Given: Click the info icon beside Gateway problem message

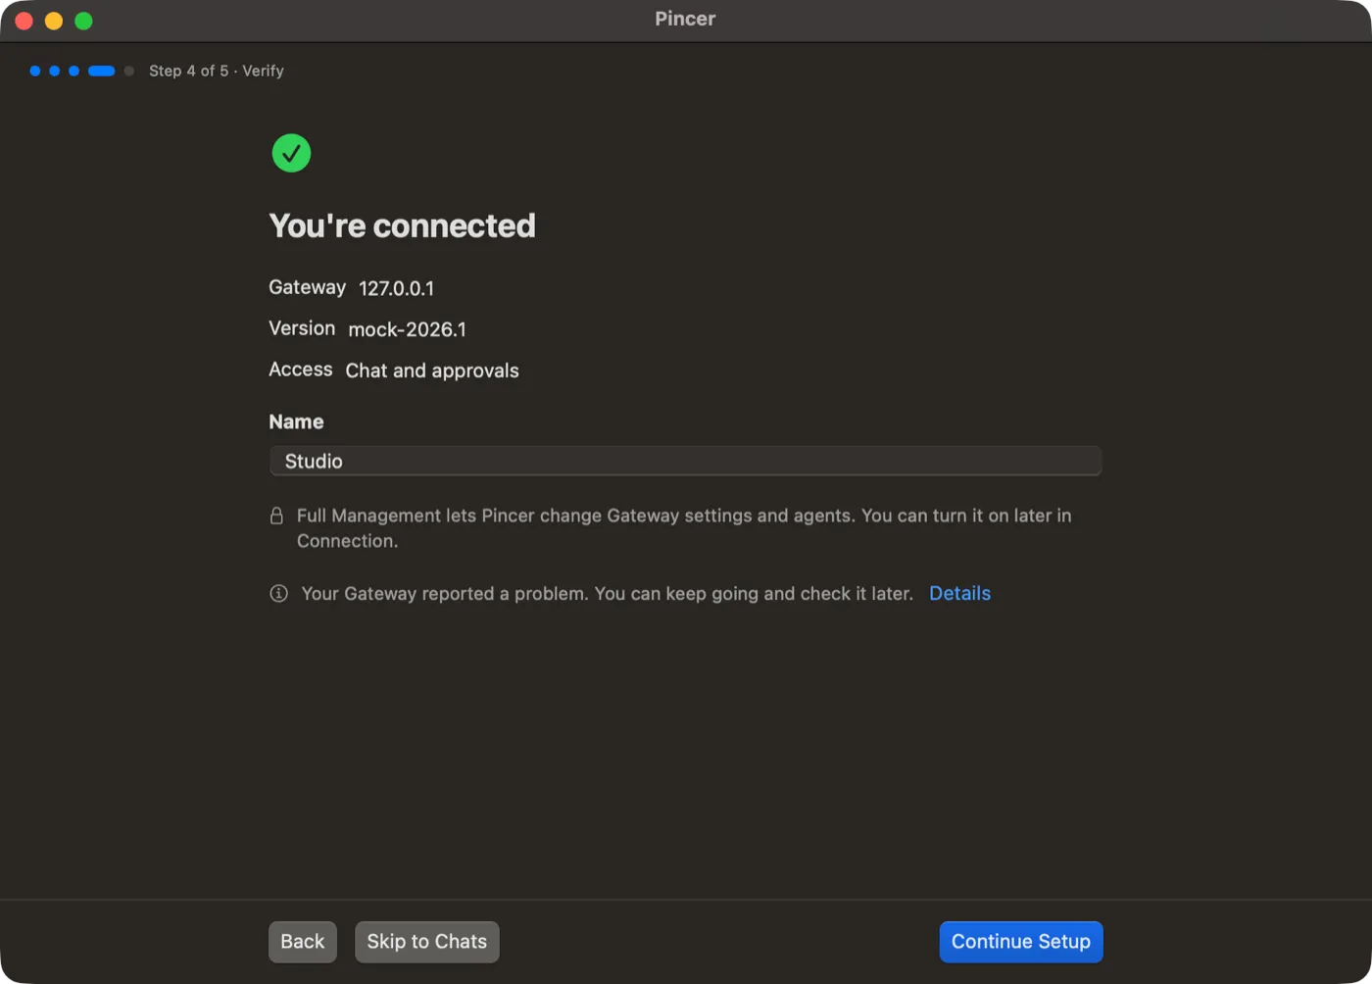Looking at the screenshot, I should coord(278,593).
